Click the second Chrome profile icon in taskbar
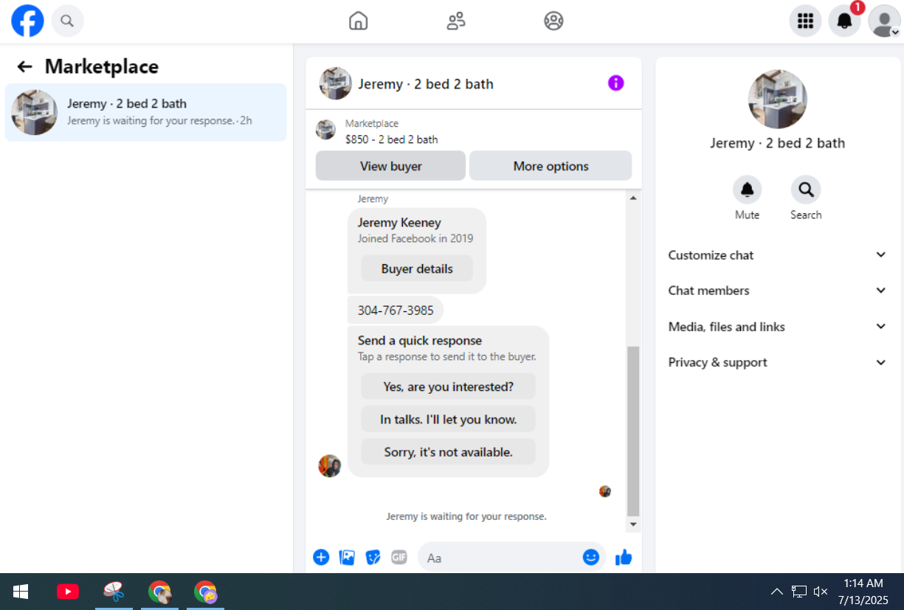Viewport: 904px width, 610px height. pyautogui.click(x=205, y=592)
